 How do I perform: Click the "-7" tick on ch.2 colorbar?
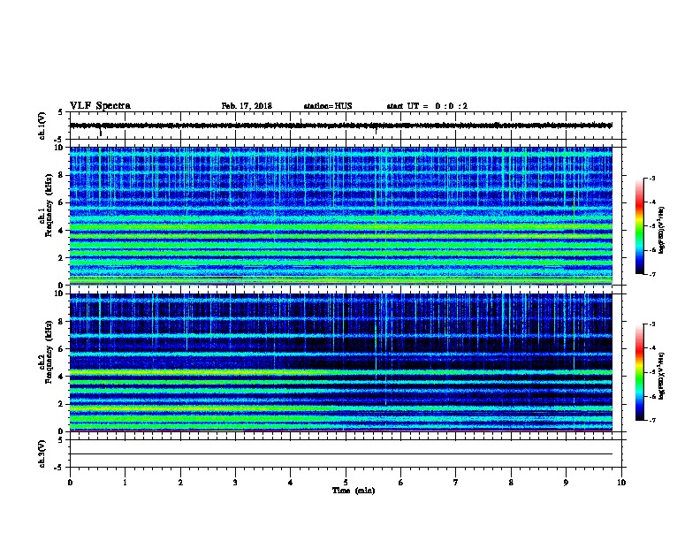point(652,421)
